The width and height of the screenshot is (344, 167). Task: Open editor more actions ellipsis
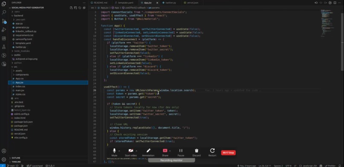339,3
